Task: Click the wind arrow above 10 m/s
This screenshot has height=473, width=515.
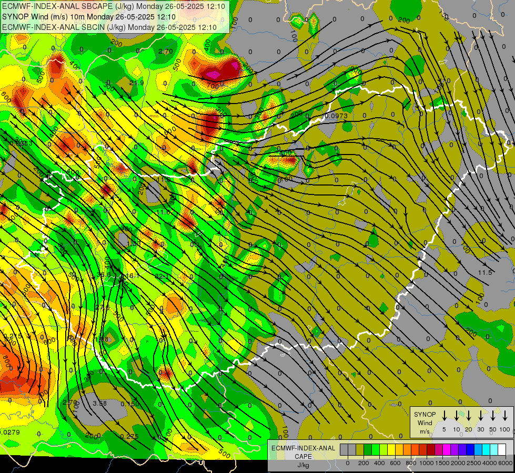Action: (x=457, y=415)
